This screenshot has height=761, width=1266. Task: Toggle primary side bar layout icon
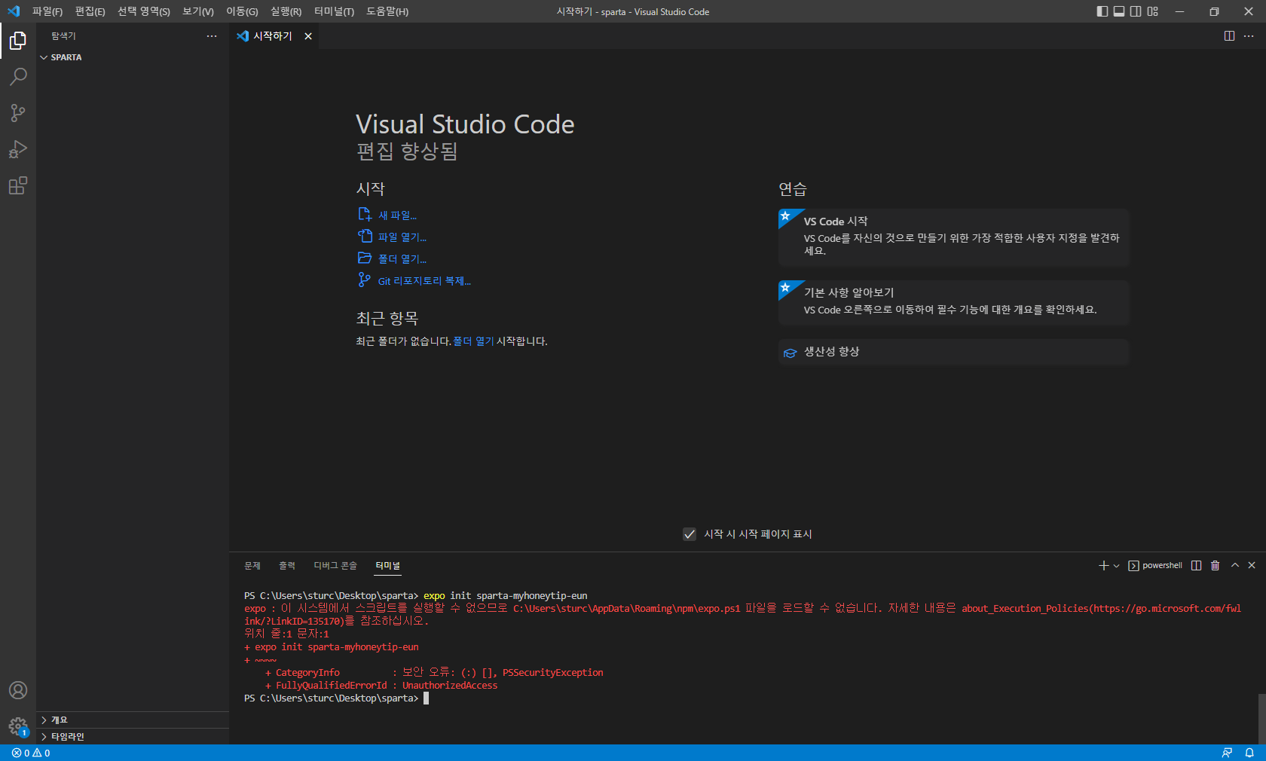(1102, 11)
